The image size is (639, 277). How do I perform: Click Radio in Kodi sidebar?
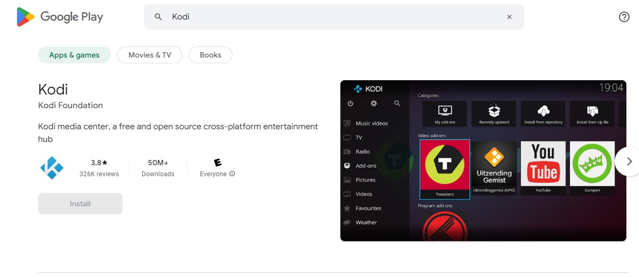(357, 151)
